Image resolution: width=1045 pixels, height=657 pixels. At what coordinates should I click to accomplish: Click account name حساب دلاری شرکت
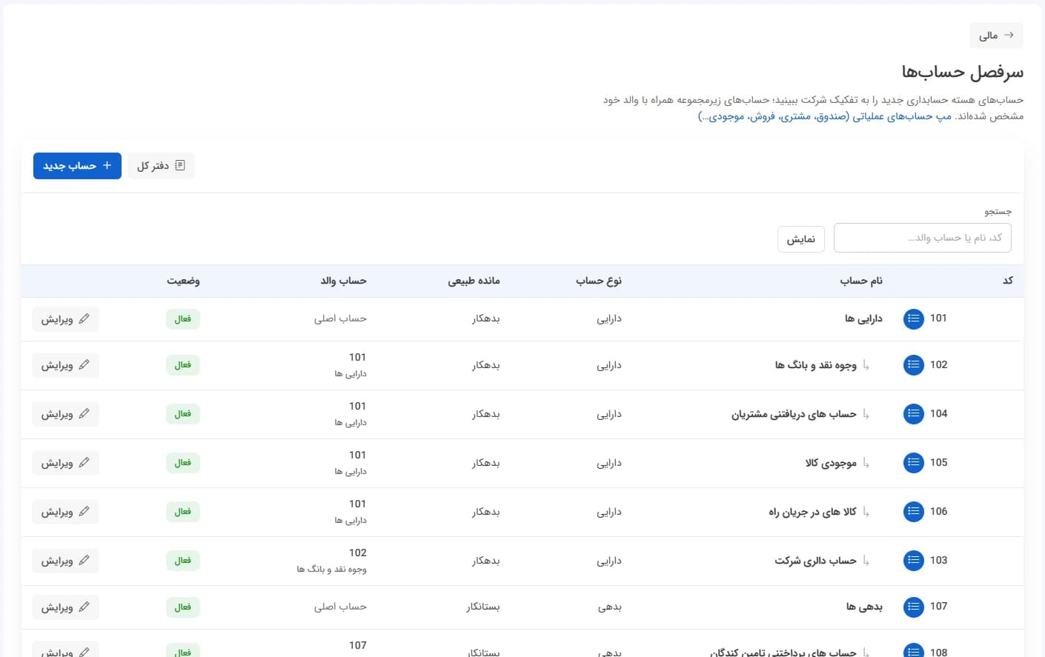coord(815,560)
